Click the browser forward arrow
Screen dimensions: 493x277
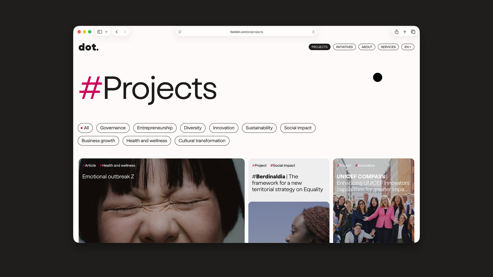125,32
